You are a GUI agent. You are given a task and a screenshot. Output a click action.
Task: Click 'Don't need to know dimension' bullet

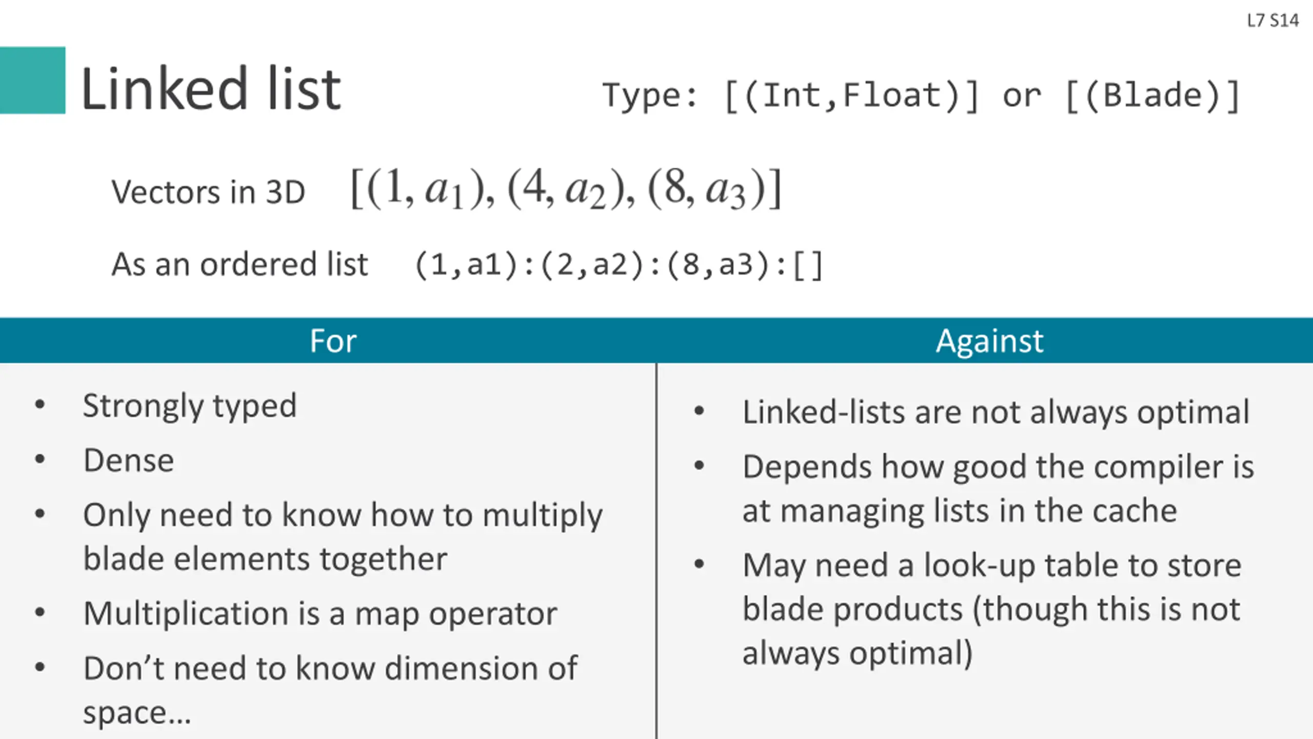[x=330, y=668]
